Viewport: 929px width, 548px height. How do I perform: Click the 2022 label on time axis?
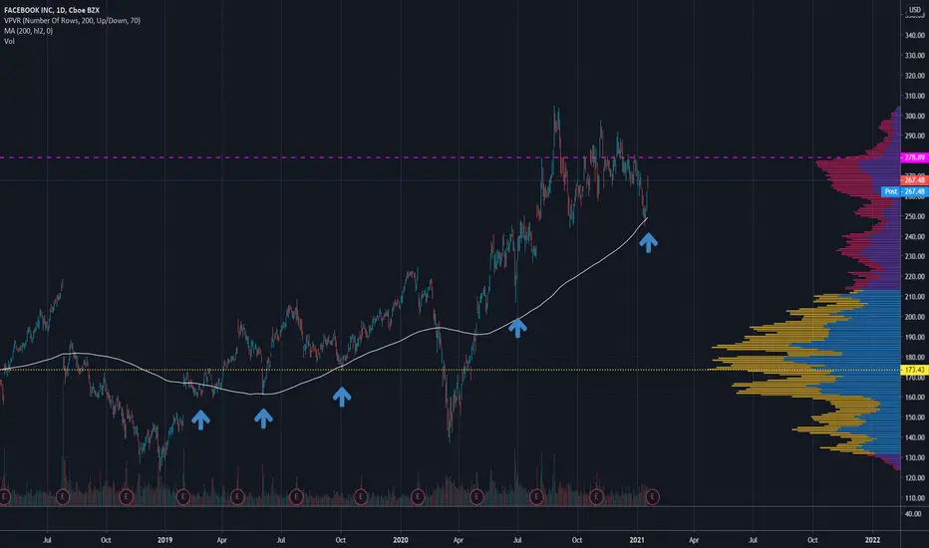(x=872, y=540)
